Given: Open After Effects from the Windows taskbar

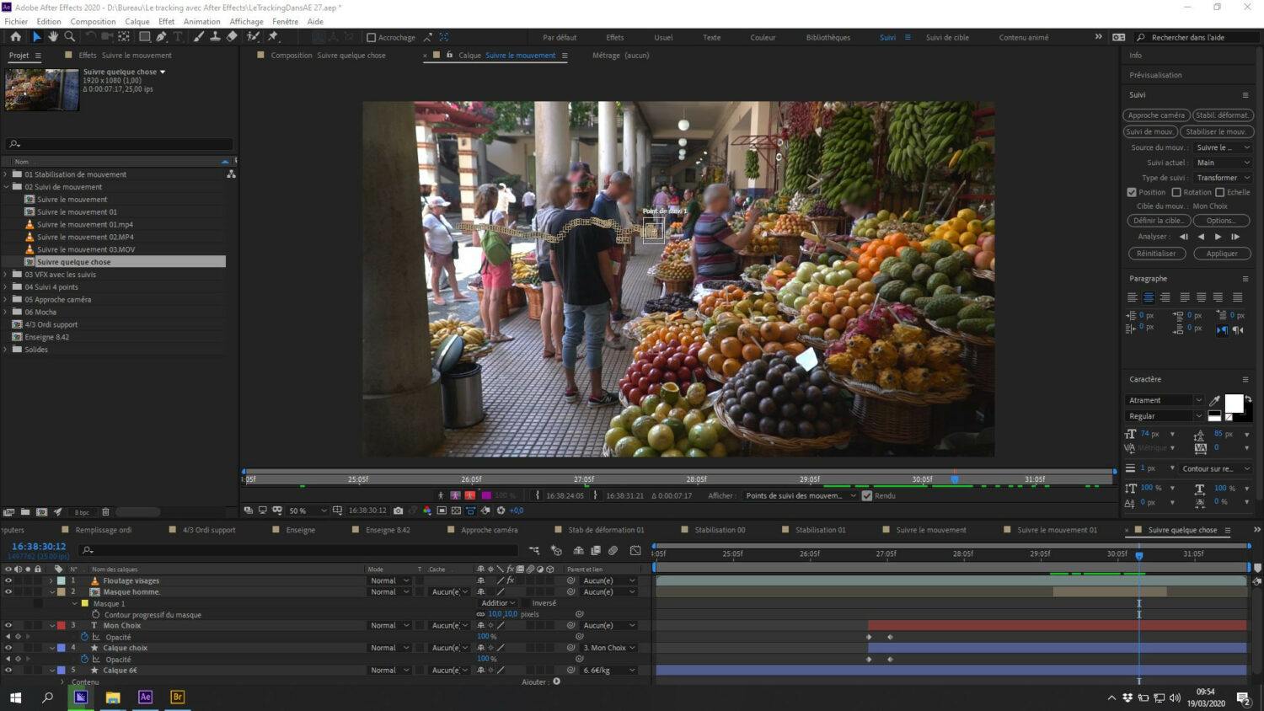Looking at the screenshot, I should pos(145,697).
